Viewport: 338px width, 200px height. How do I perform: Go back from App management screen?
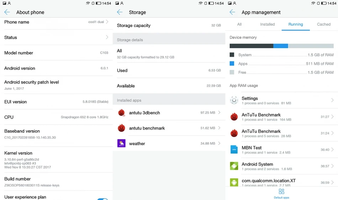[x=232, y=12]
